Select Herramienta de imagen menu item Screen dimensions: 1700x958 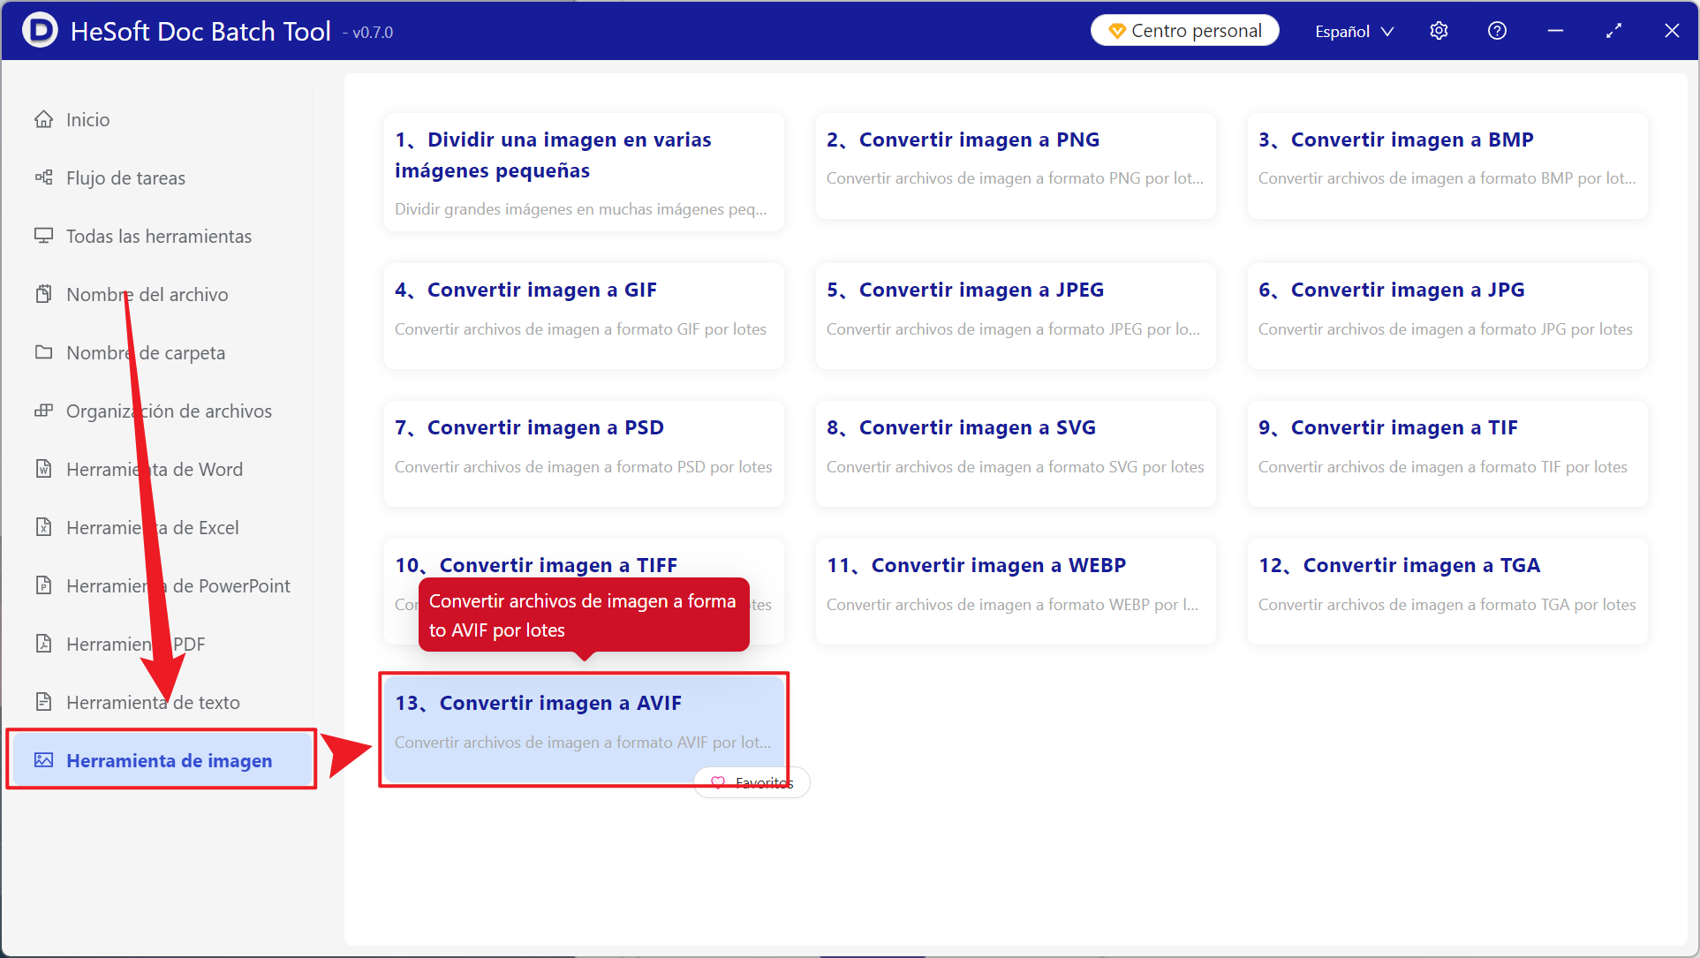(162, 760)
